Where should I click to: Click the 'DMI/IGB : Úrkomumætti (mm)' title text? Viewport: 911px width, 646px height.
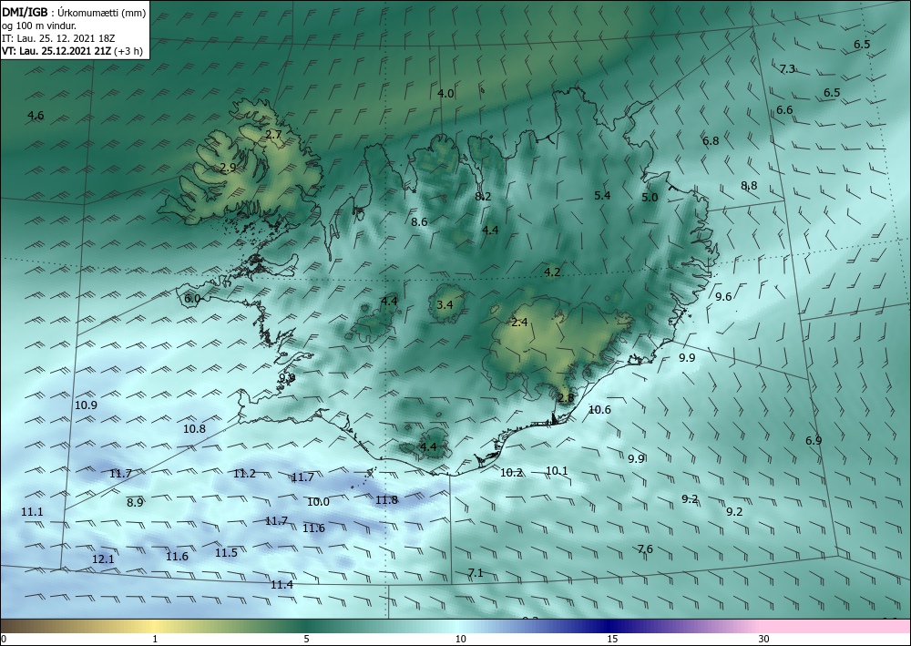point(74,13)
